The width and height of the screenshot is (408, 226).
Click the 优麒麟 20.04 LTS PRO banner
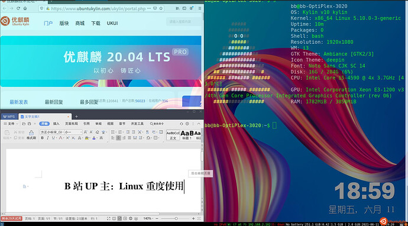101,61
